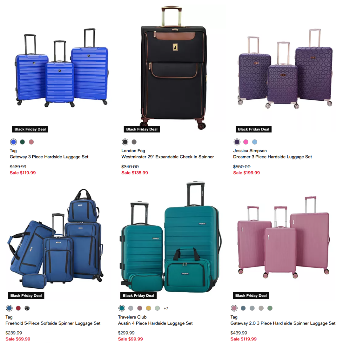Select the green swatch for Gateway 2.0 set
Viewport: 343px width, 343px height.
[x=270, y=308]
